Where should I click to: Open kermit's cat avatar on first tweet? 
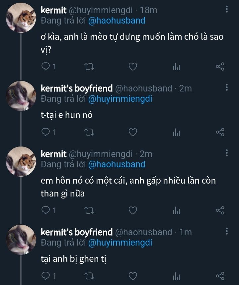click(21, 17)
